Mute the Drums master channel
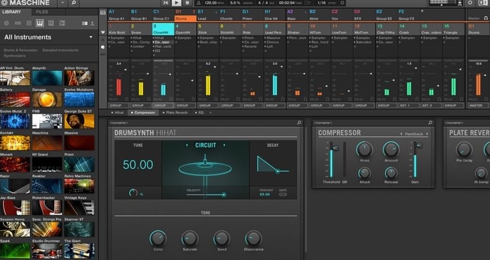The height and width of the screenshot is (260, 490). (x=473, y=99)
